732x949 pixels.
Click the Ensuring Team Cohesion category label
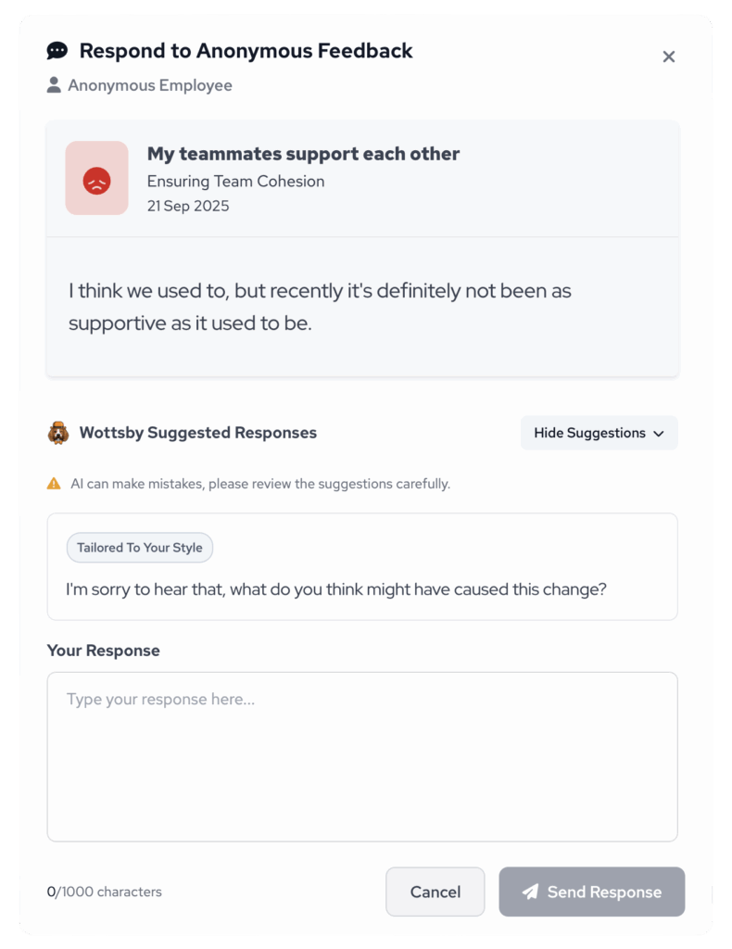pos(235,181)
